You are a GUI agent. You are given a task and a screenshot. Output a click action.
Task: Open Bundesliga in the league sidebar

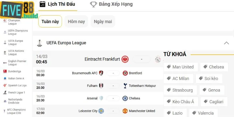[x=14, y=71]
